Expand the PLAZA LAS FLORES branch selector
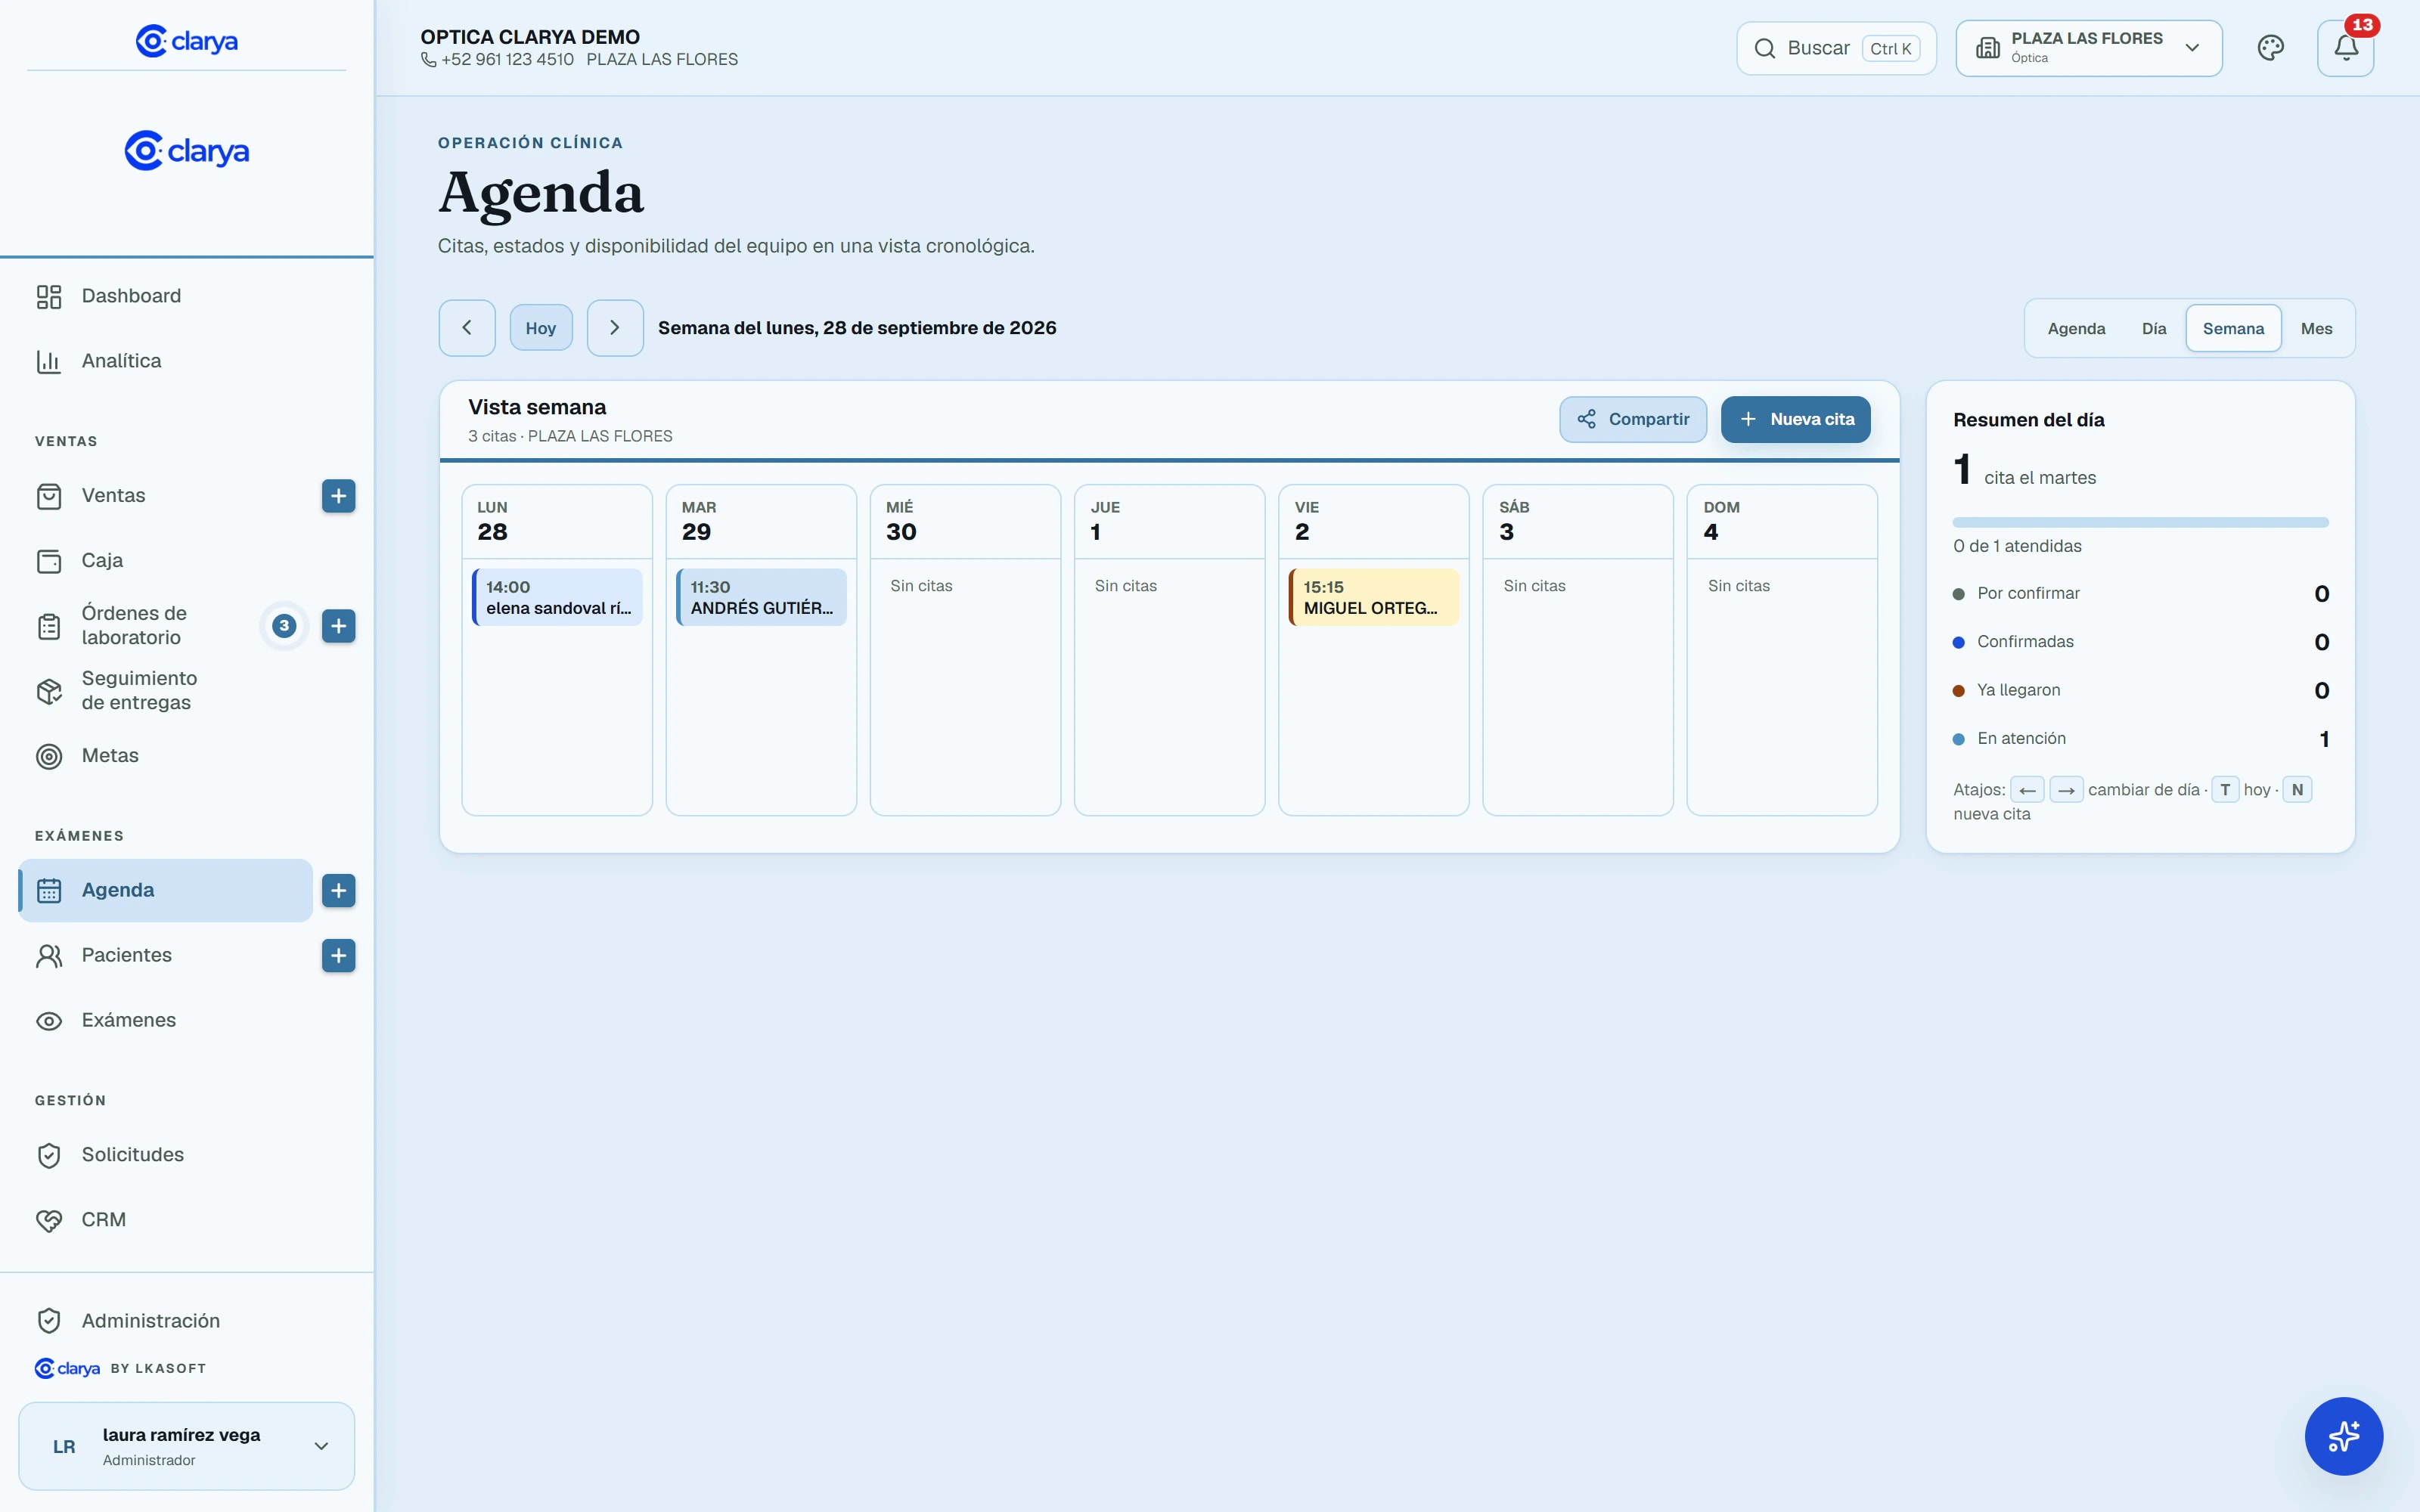The image size is (2420, 1512). (x=2088, y=48)
